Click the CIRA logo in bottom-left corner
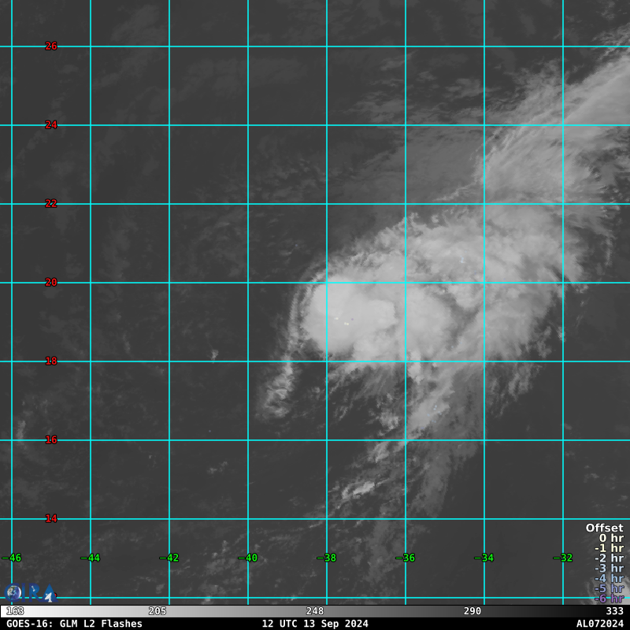This screenshot has width=630, height=630. tap(30, 593)
